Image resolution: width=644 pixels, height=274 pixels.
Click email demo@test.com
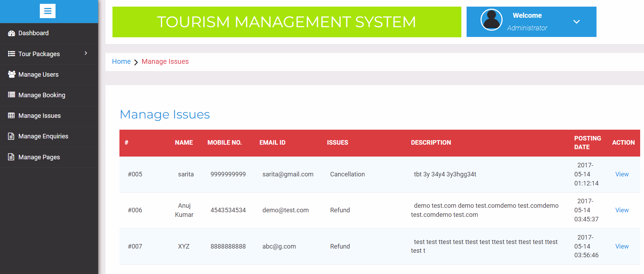click(285, 210)
